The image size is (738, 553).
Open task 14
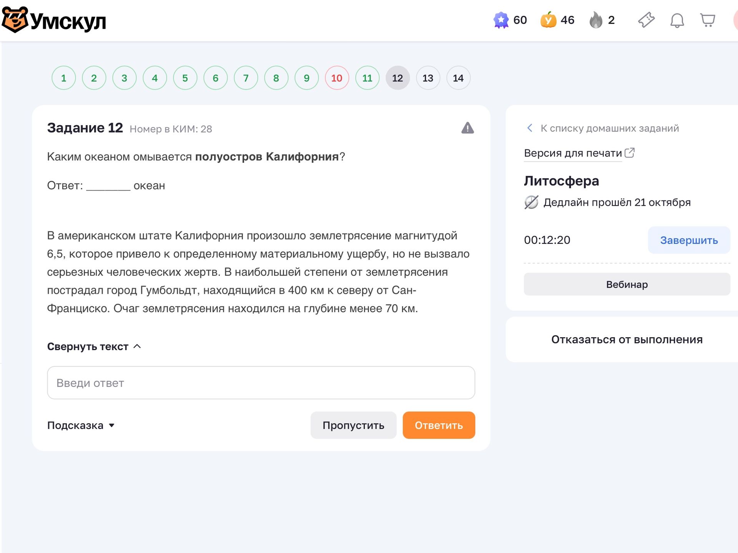click(459, 78)
